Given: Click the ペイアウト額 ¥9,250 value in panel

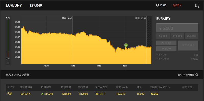Looking at the screenshot, I should 195,59.
